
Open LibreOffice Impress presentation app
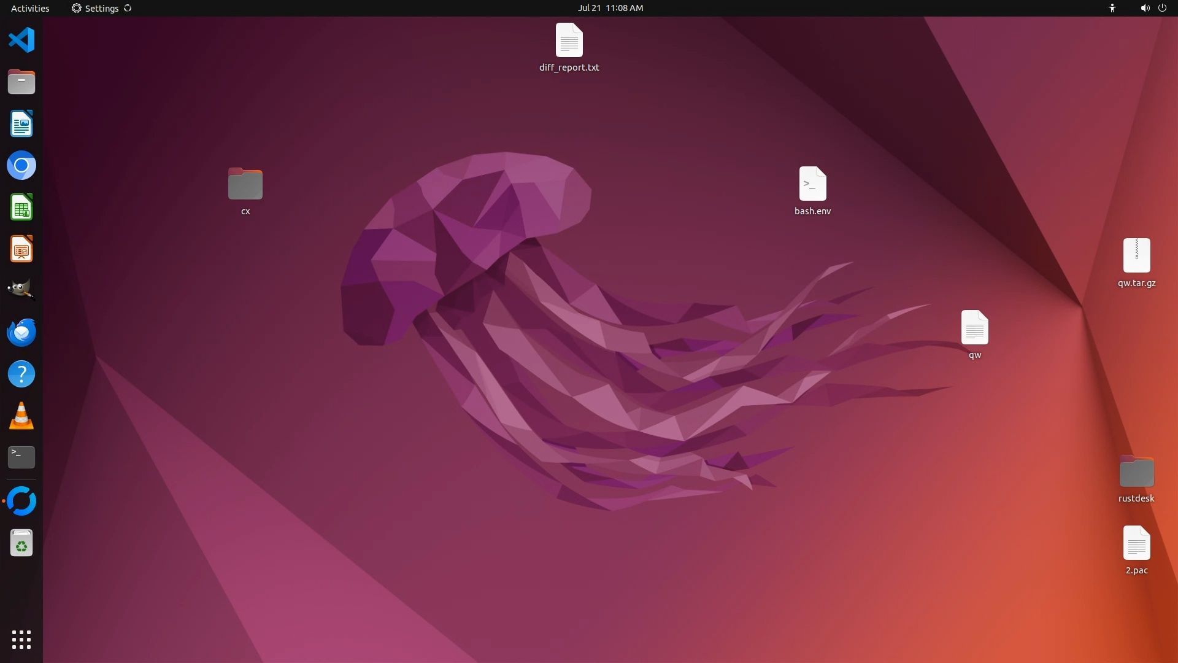pos(21,249)
